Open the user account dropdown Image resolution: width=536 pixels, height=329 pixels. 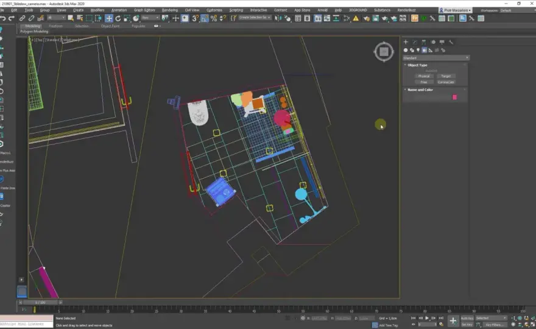(456, 10)
